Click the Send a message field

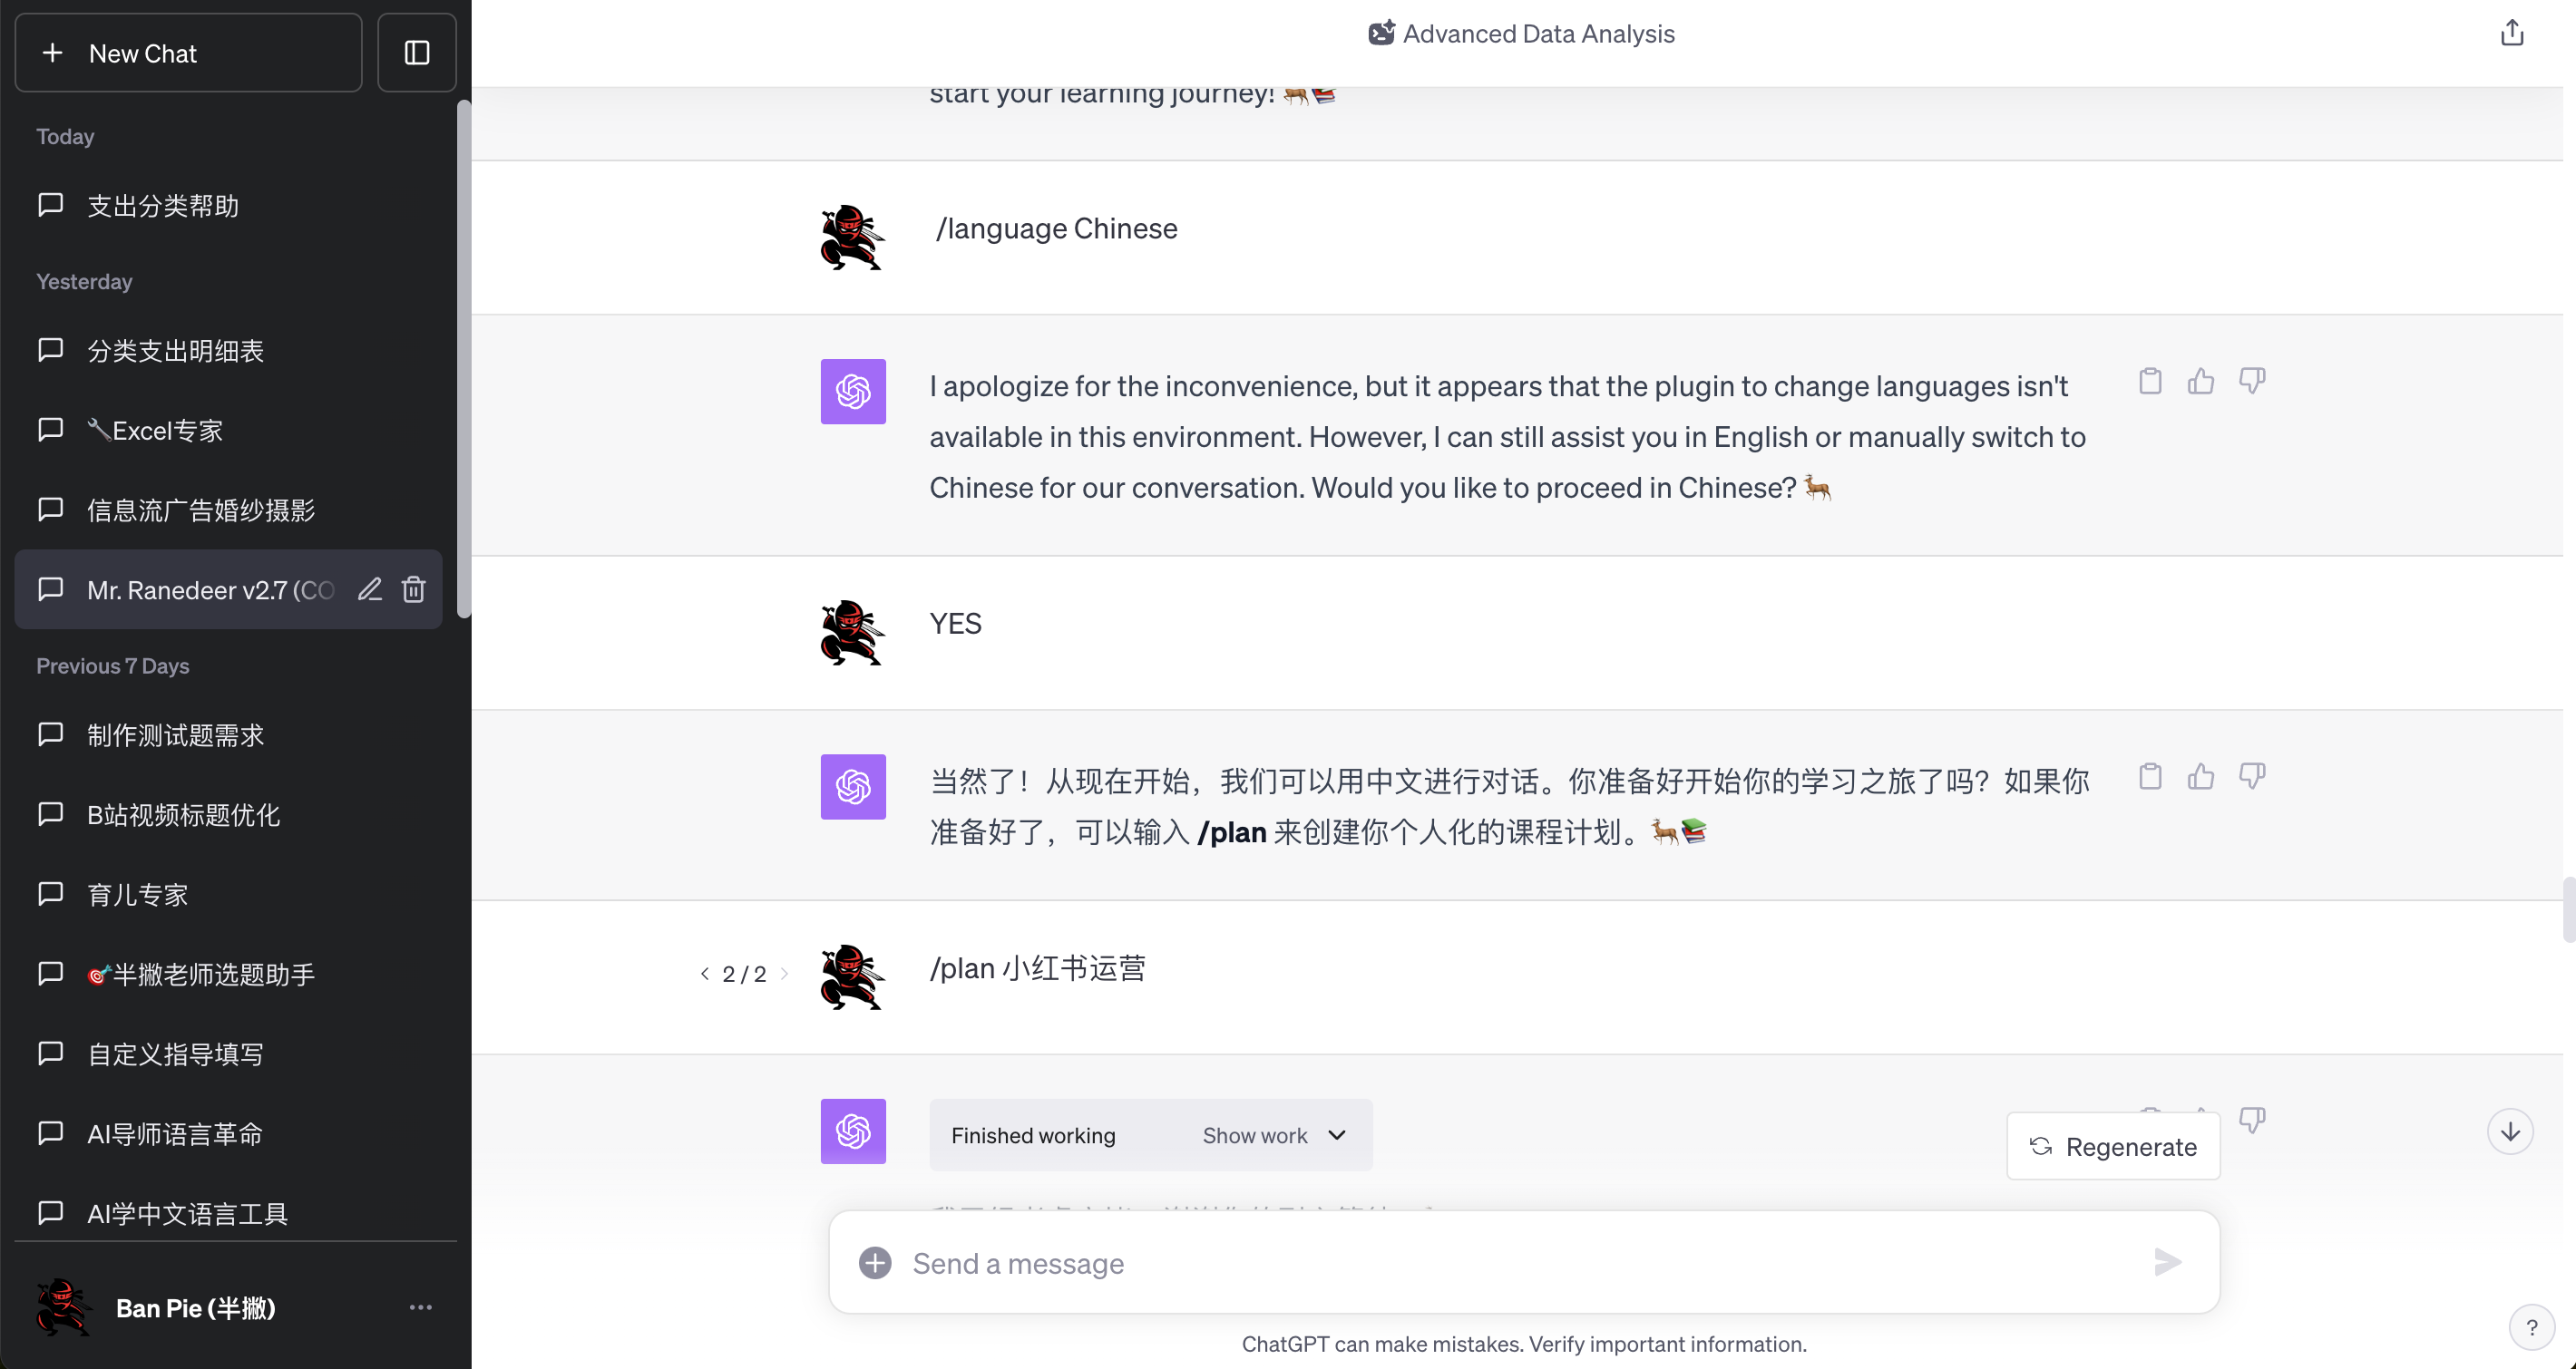tap(1500, 1263)
